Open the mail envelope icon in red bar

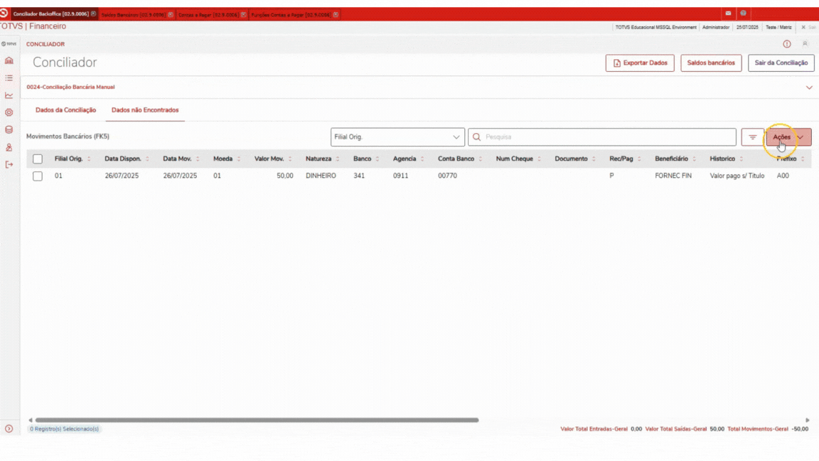coord(728,13)
